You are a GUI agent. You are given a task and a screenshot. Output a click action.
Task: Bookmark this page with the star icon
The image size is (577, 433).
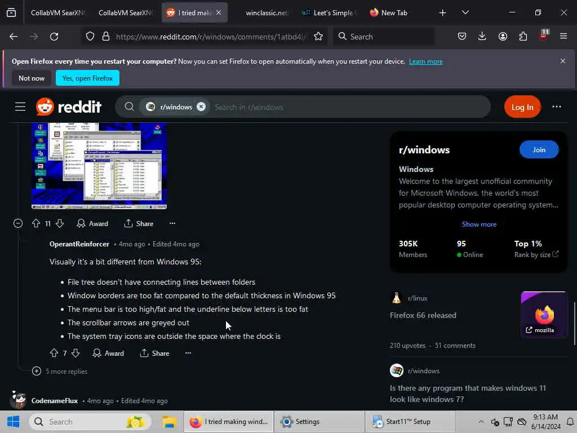tap(318, 37)
